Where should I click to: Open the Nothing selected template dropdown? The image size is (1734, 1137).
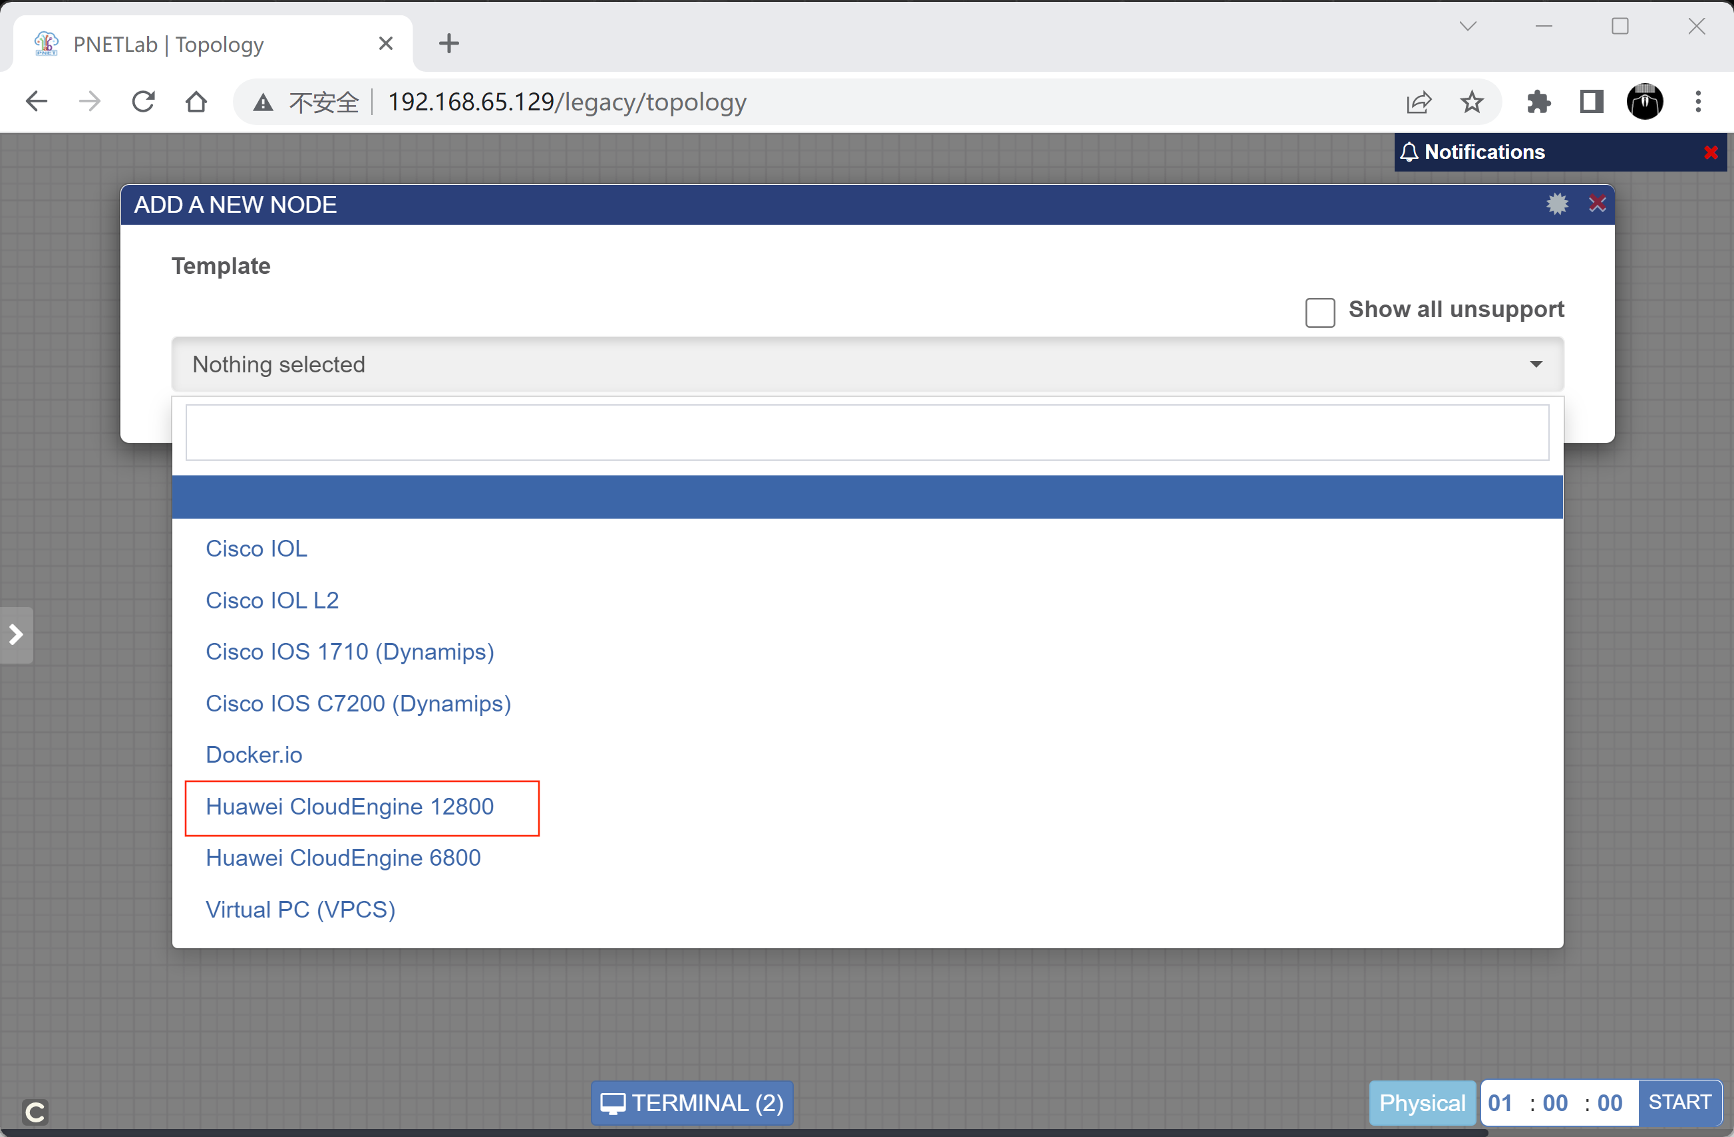pyautogui.click(x=867, y=364)
